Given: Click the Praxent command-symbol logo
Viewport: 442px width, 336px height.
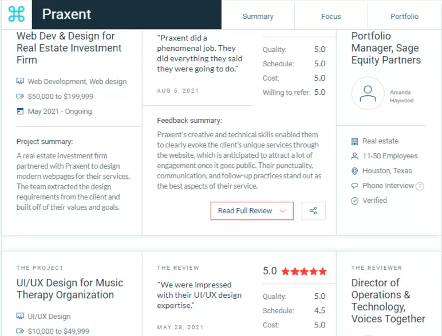Looking at the screenshot, I should click(x=17, y=14).
